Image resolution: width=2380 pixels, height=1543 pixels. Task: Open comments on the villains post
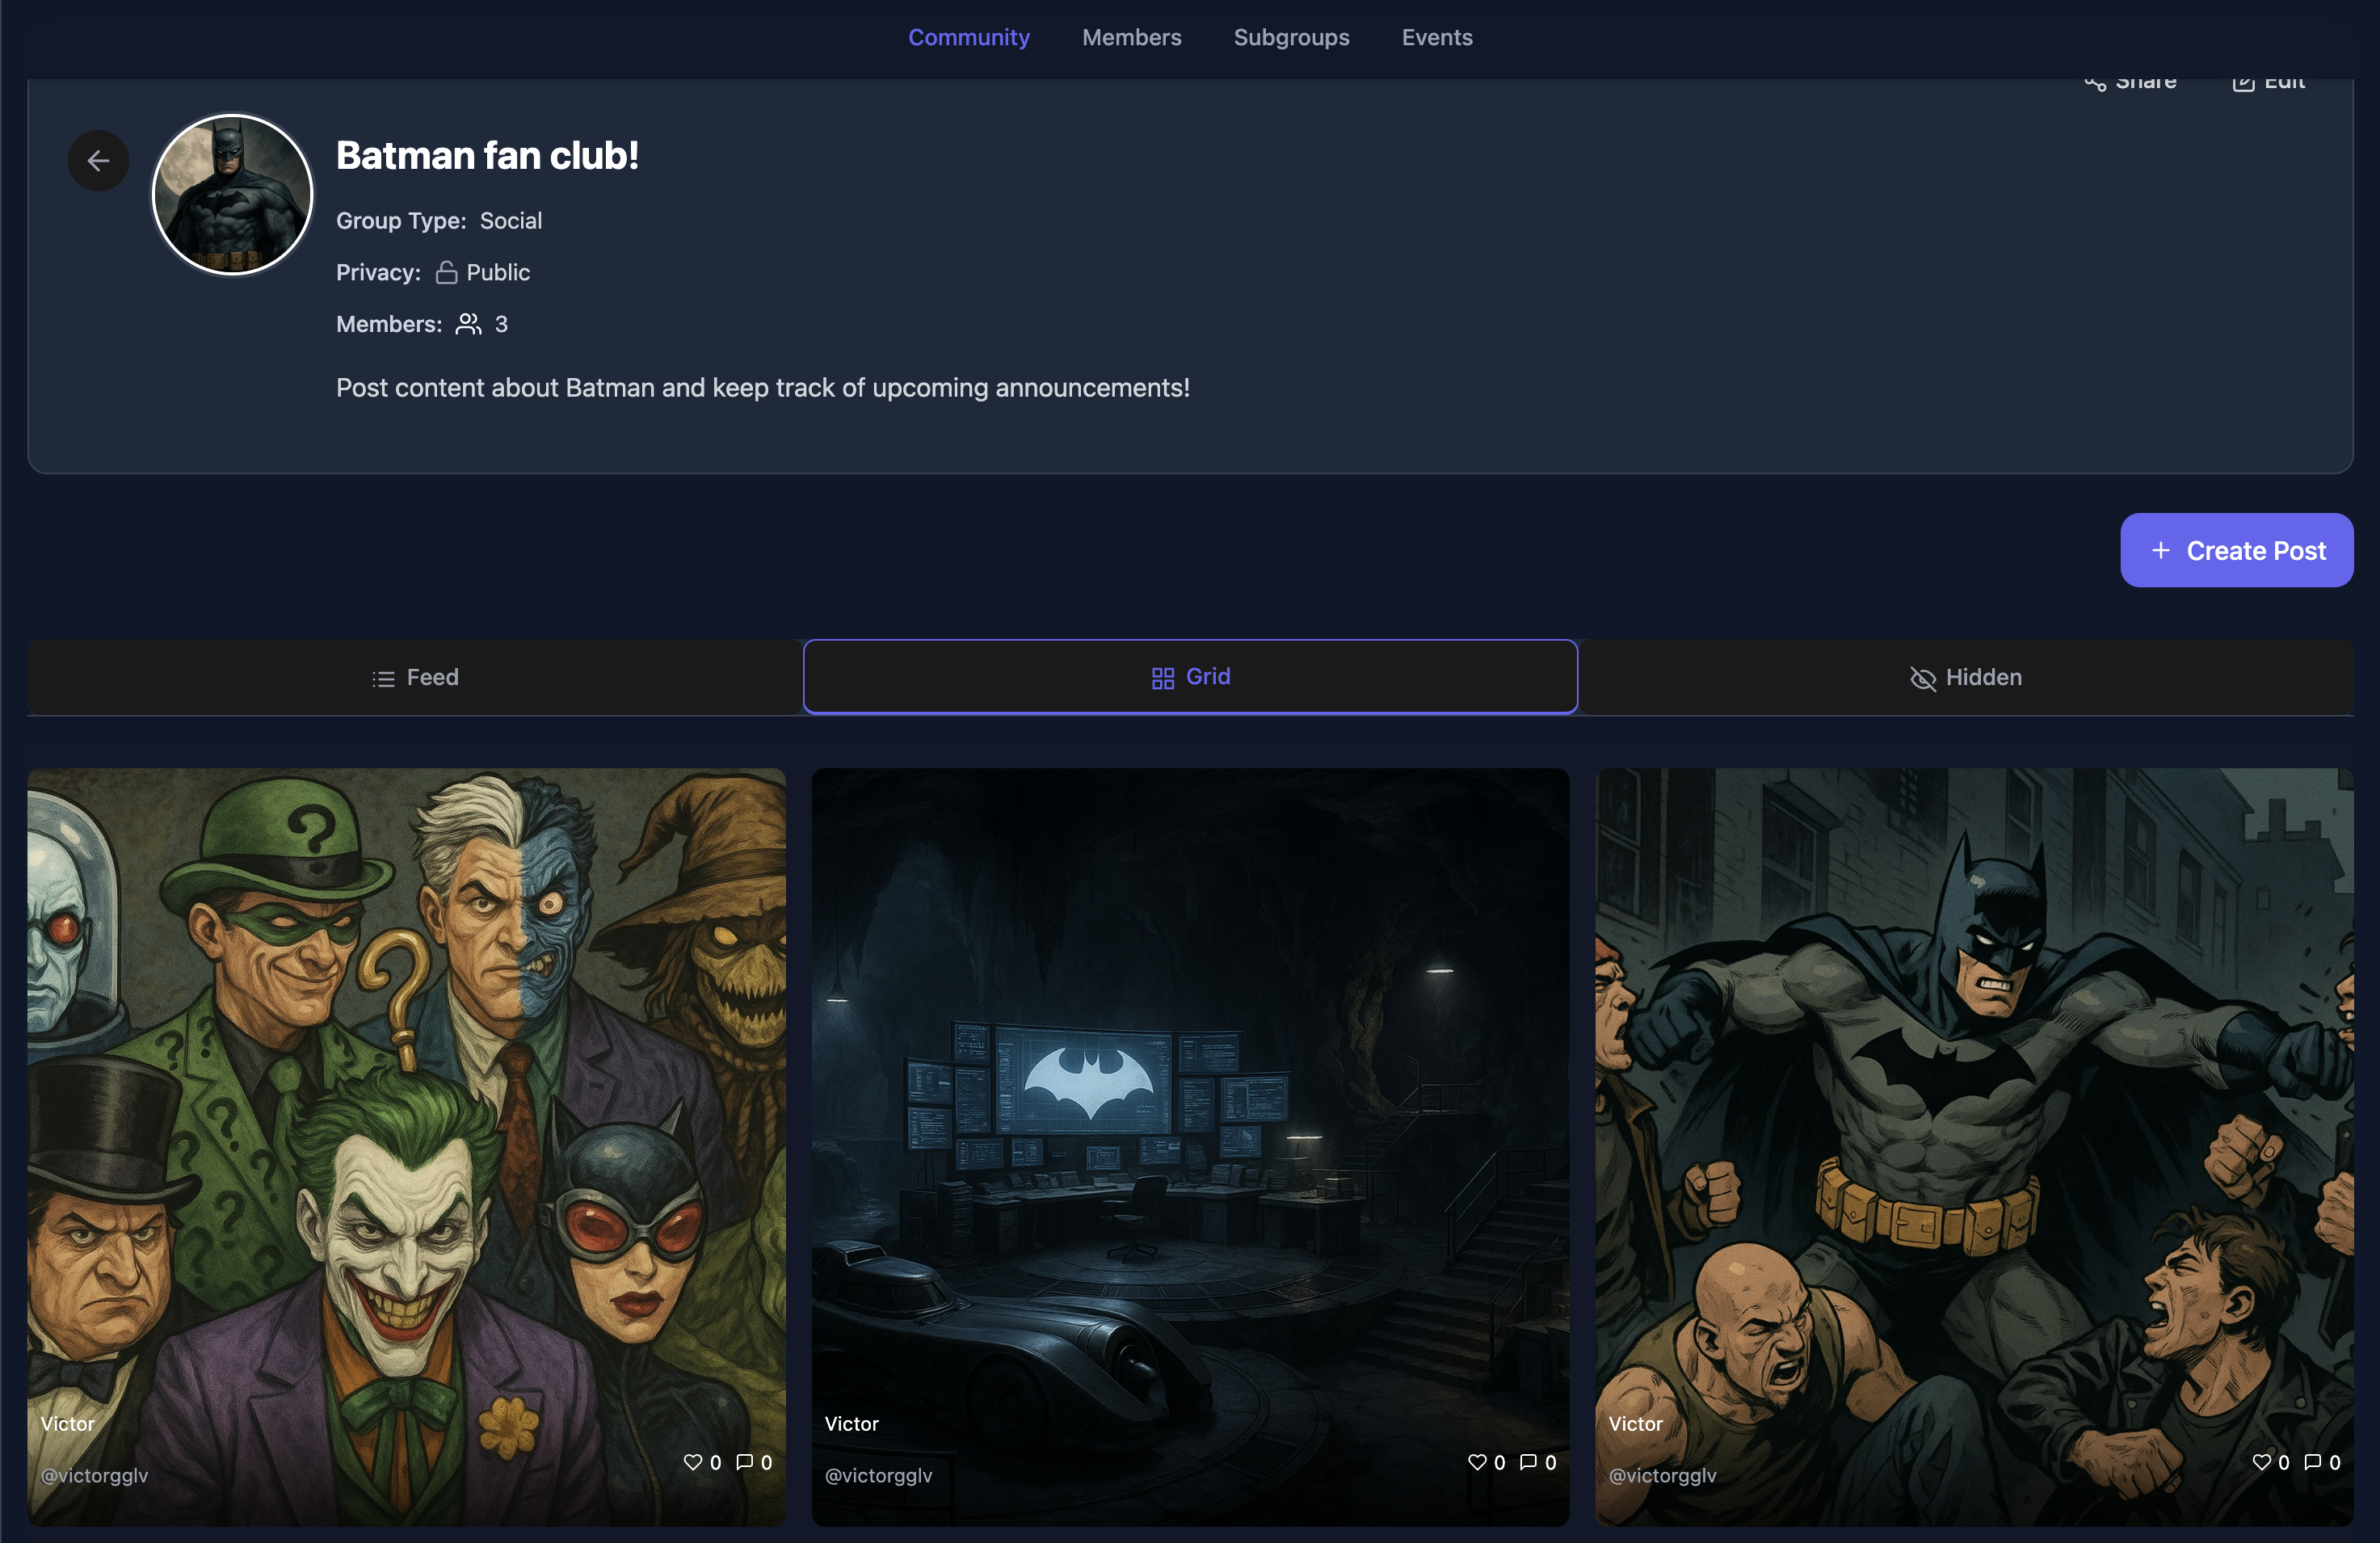pos(744,1461)
